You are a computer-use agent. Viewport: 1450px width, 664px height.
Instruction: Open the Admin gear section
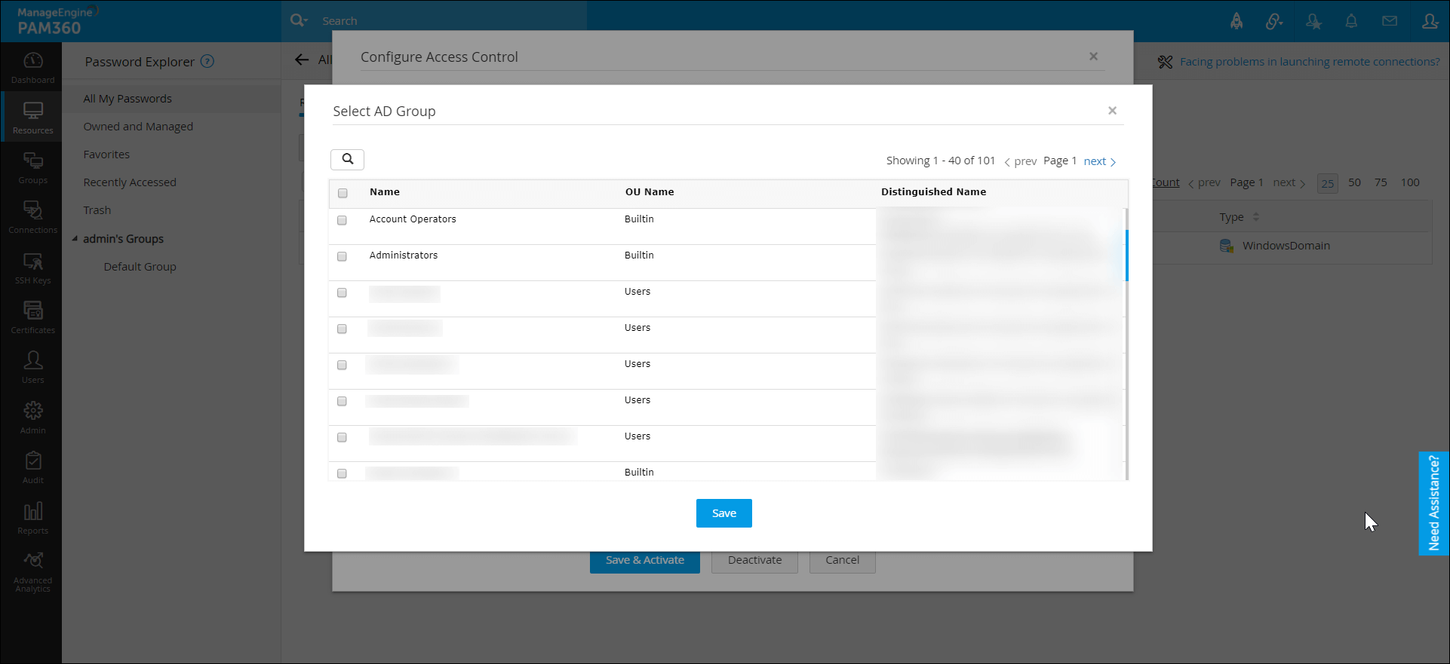click(32, 418)
